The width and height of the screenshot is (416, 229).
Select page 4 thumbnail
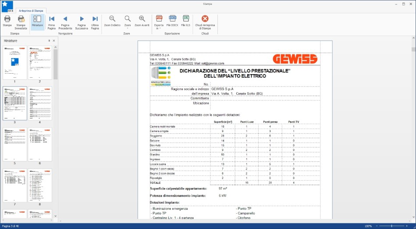point(40,104)
